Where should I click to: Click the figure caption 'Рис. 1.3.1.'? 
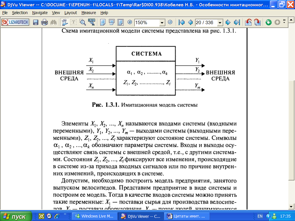pyautogui.click(x=105, y=105)
